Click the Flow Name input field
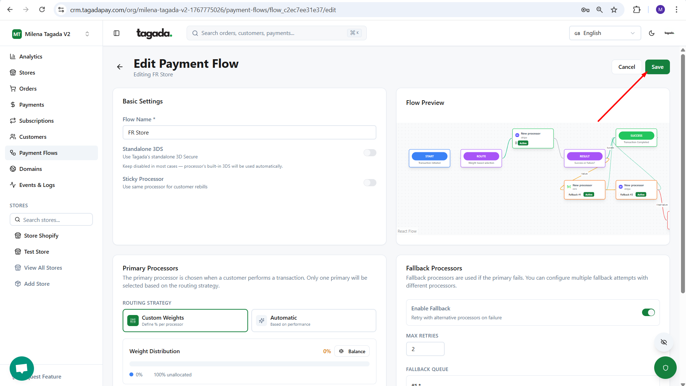Image resolution: width=686 pixels, height=386 pixels. [x=249, y=132]
